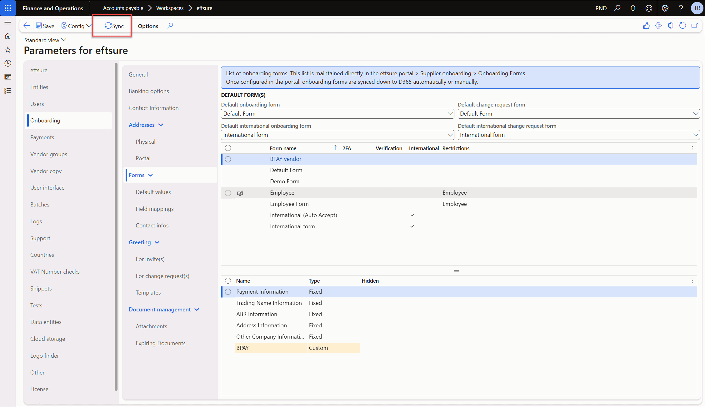Click PND company selector
Screen dimensions: 705x407
coord(601,8)
